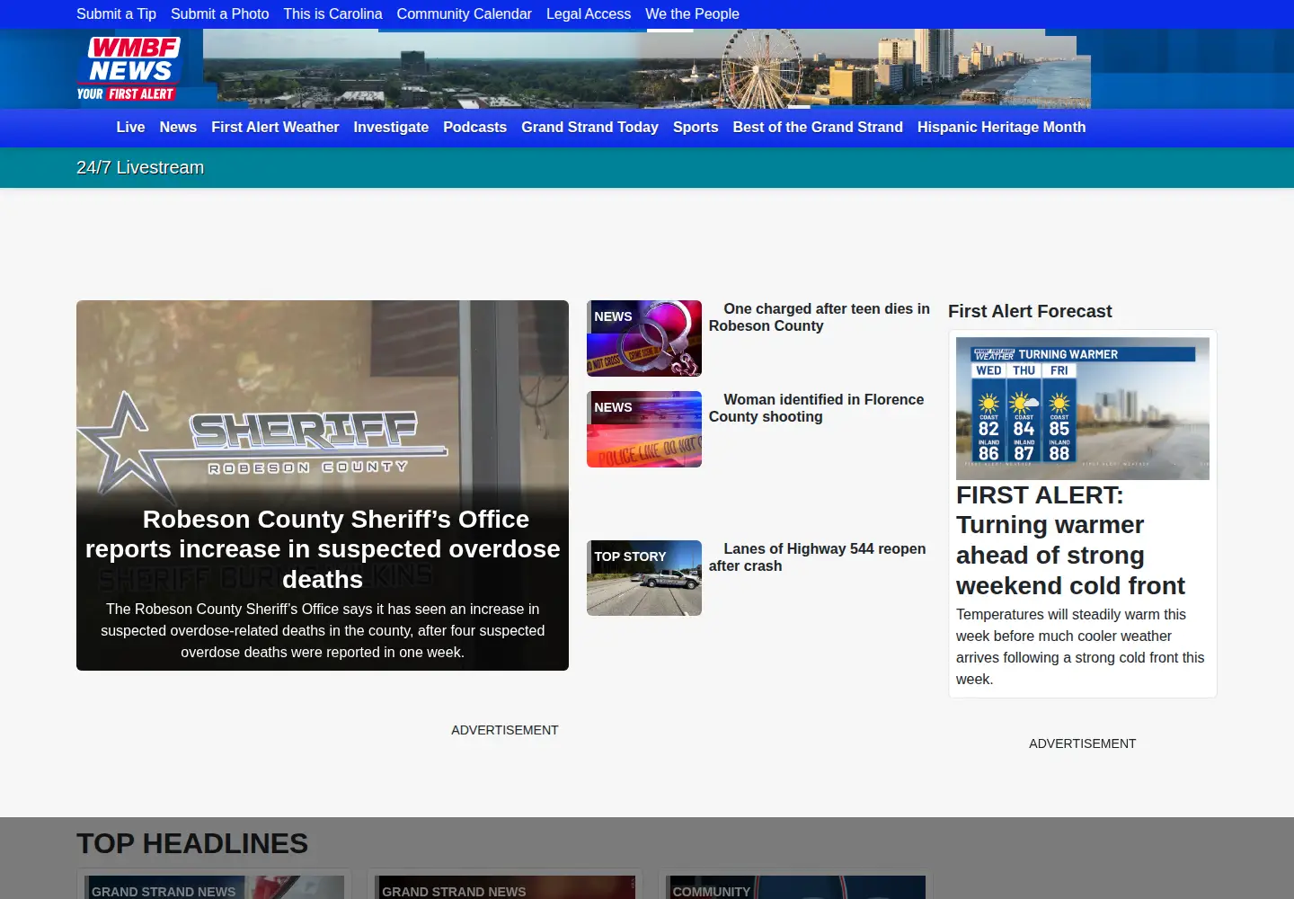Open First Alert Weather section

[275, 128]
